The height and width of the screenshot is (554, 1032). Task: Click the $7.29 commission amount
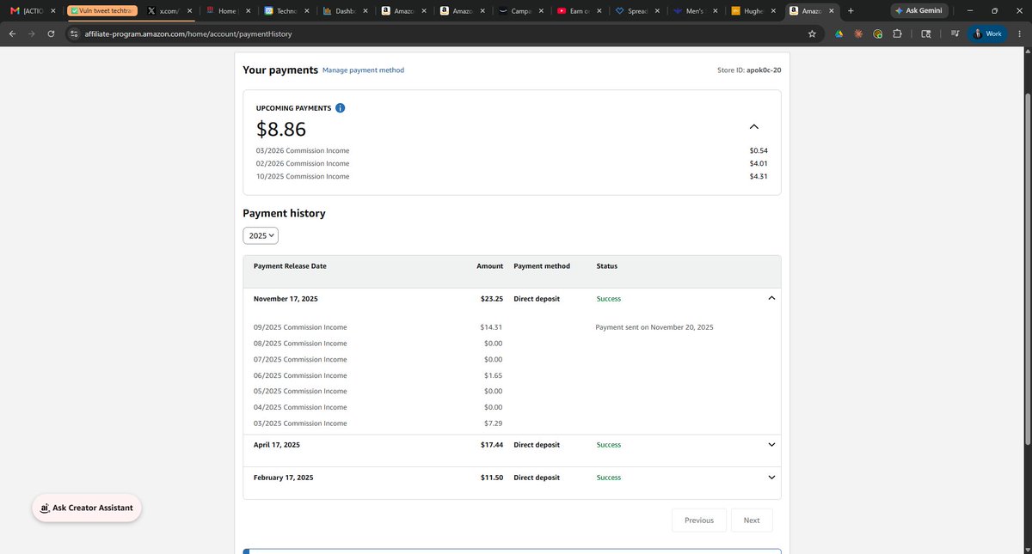[494, 423]
